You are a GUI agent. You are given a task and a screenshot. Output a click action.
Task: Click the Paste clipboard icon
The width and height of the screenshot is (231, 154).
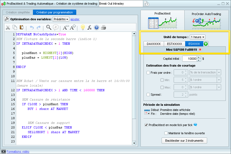(22, 27)
